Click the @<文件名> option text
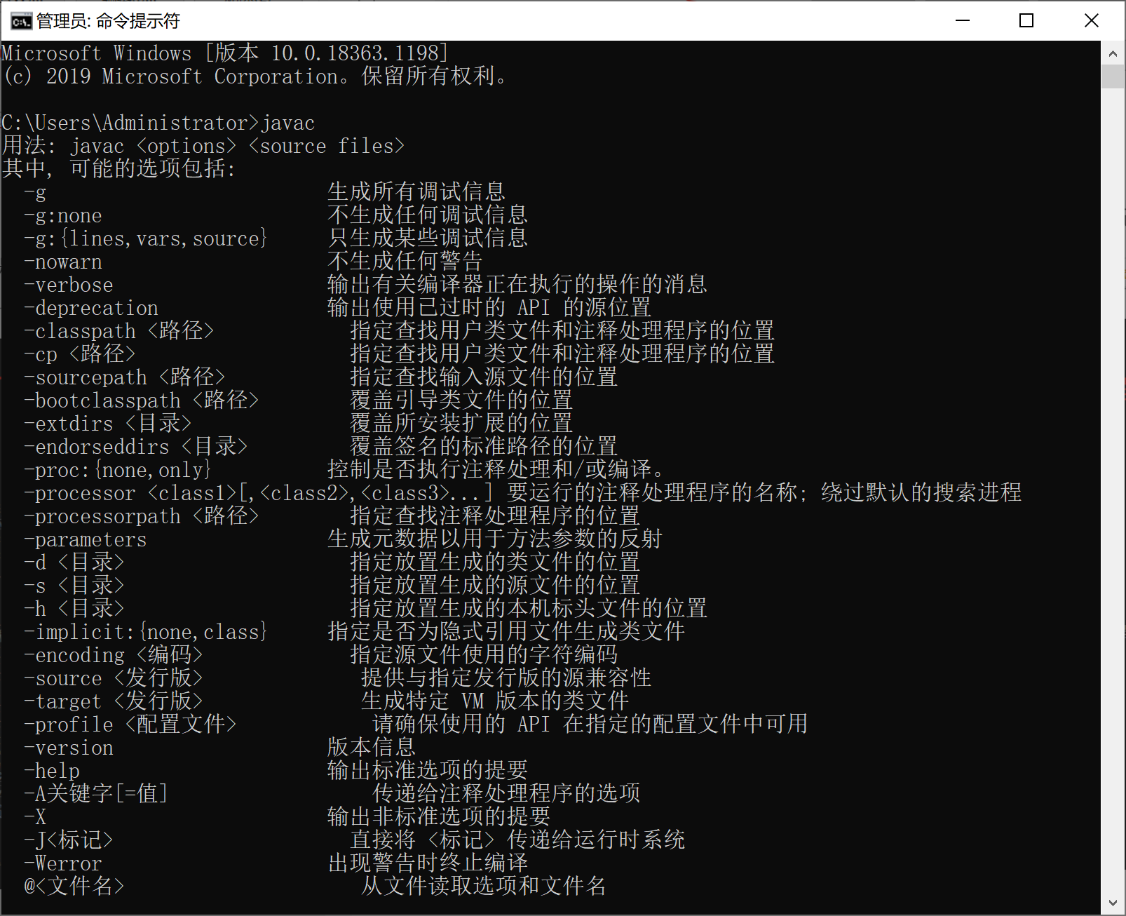 pyautogui.click(x=74, y=887)
